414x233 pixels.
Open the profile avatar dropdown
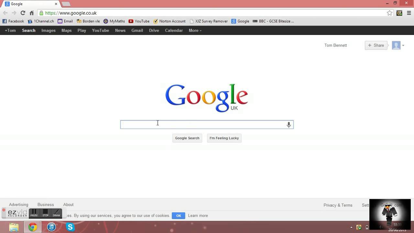[x=398, y=45]
